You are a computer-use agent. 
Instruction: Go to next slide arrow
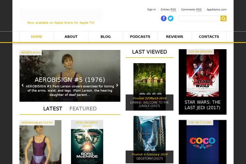(x=117, y=85)
